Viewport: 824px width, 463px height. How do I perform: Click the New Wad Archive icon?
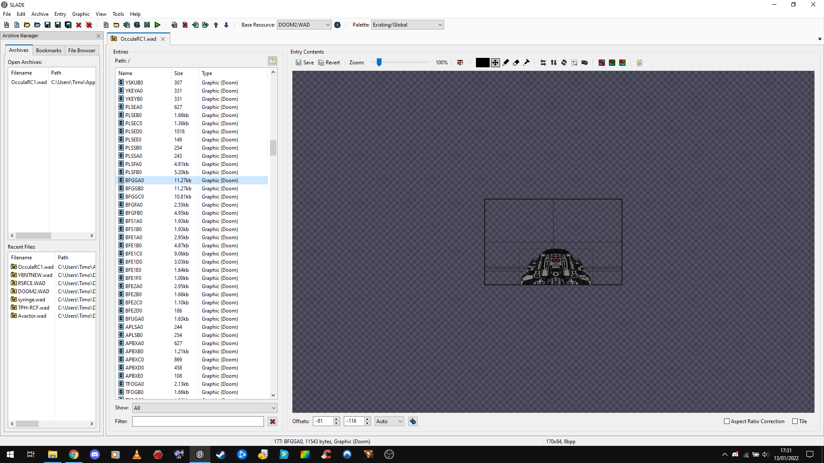pos(6,25)
